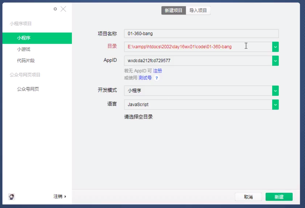305x208 pixels.
Task: Open settings via the gear icon
Action: (55, 9)
